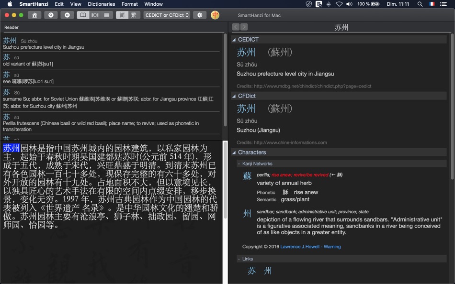
Task: Click the 州 character in Kanji Networks
Action: (247, 214)
